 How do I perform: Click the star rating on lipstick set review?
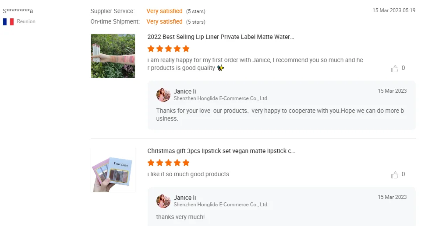coord(168,163)
